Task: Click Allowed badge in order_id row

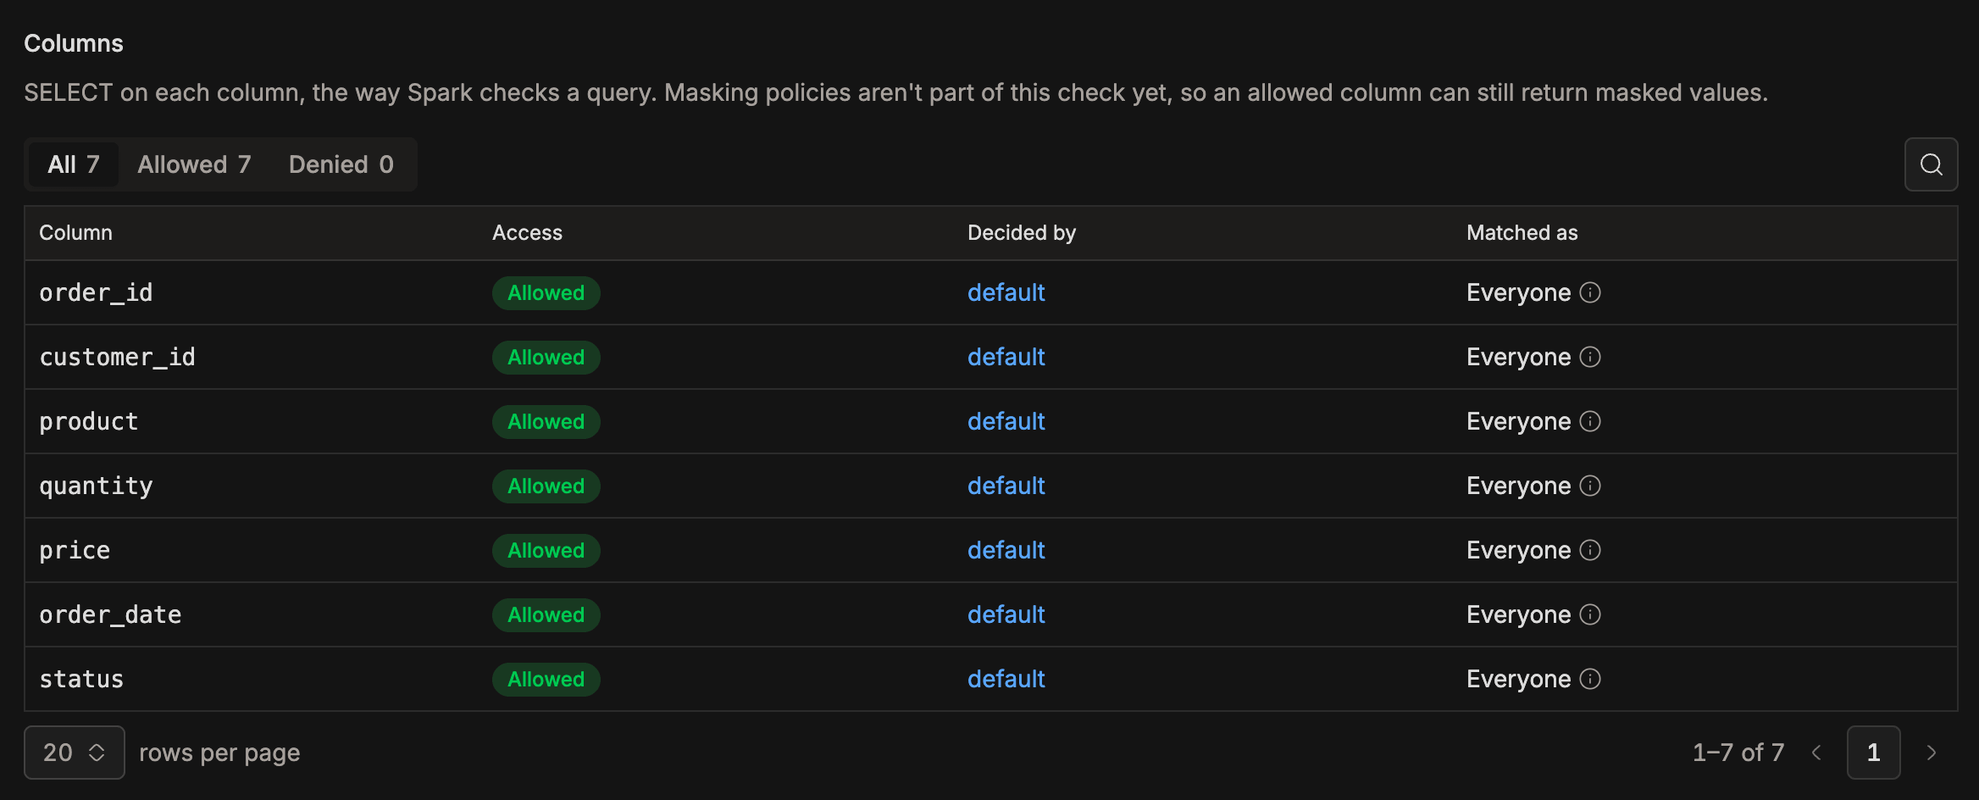Action: tap(546, 293)
